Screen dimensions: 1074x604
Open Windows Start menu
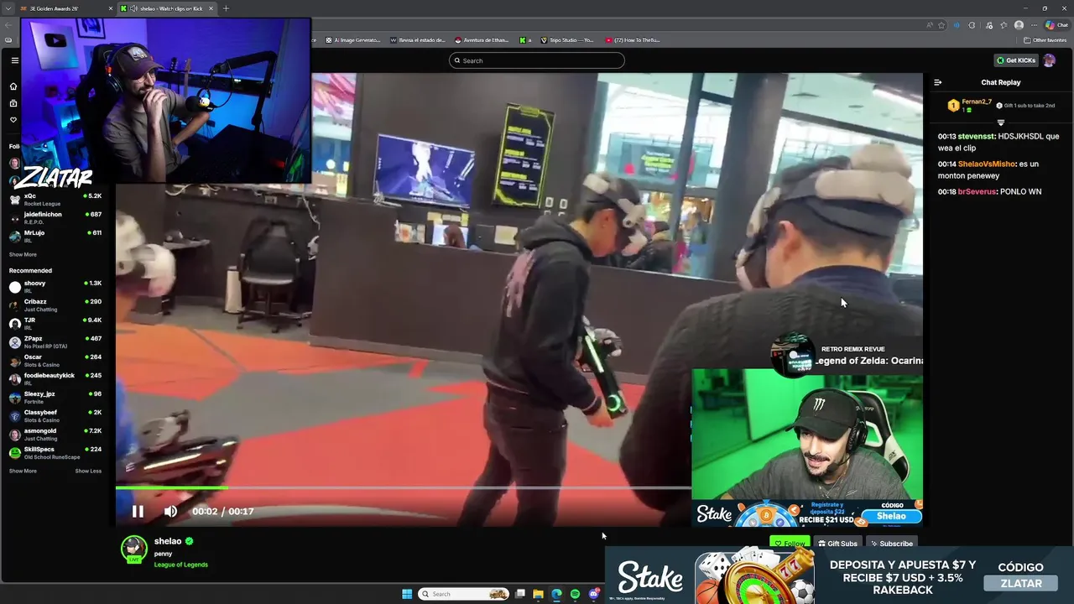tap(407, 594)
